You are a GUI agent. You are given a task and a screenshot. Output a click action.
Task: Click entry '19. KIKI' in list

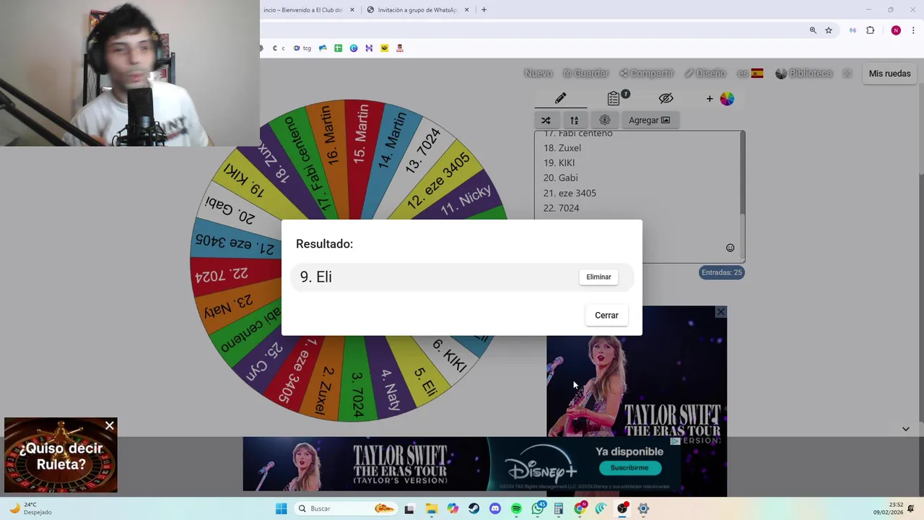559,162
